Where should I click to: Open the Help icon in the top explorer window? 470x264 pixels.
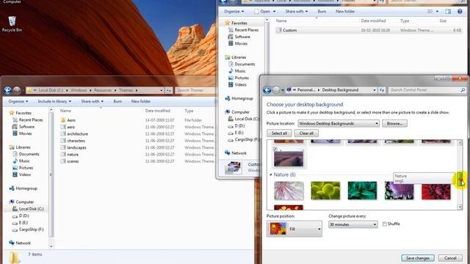point(460,12)
